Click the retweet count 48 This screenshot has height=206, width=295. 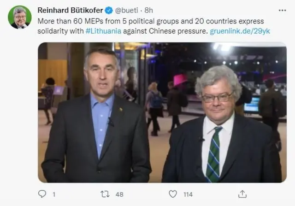coord(119,194)
